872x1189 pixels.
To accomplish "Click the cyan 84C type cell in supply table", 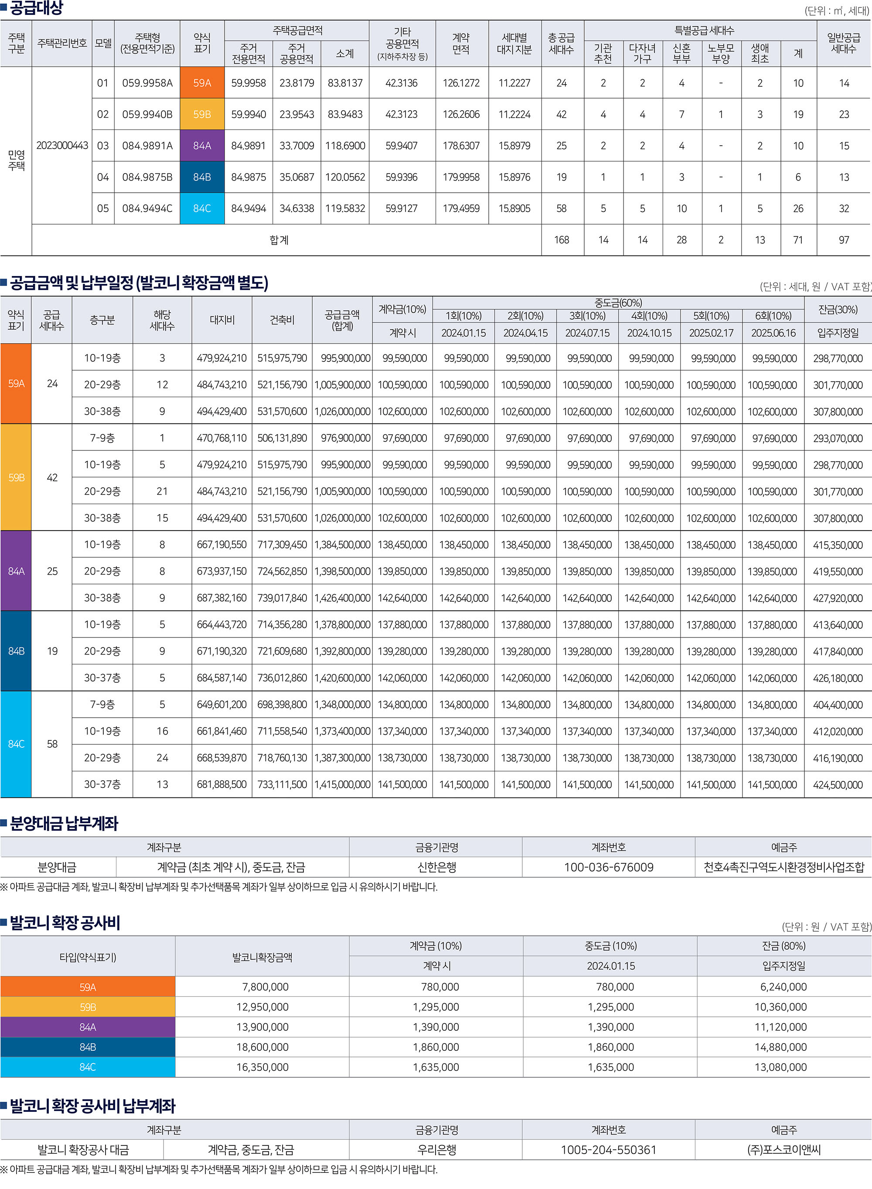I will 201,208.
